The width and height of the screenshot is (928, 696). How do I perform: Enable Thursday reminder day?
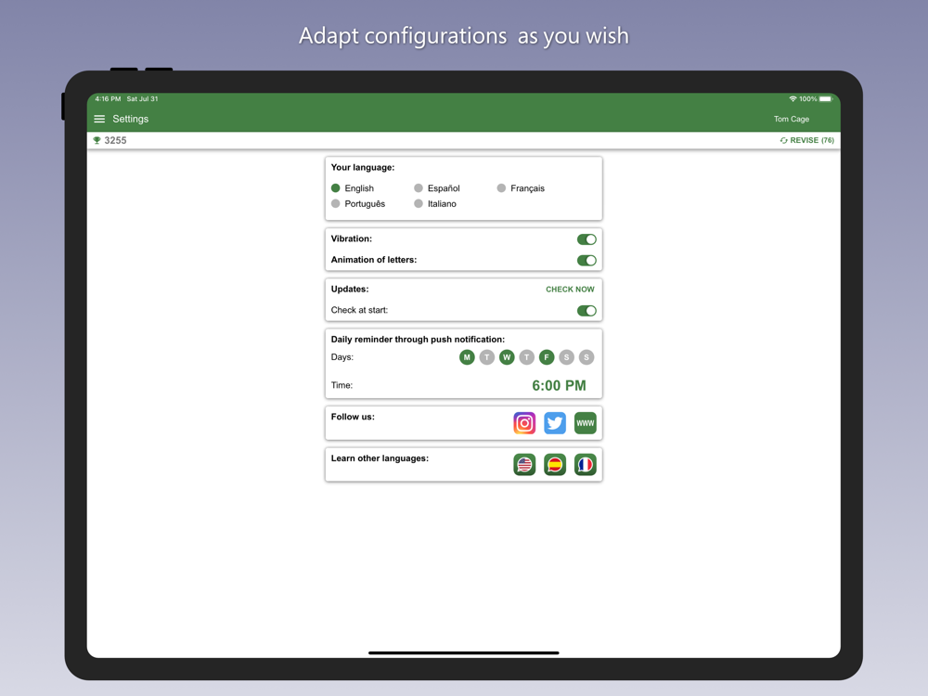(527, 357)
